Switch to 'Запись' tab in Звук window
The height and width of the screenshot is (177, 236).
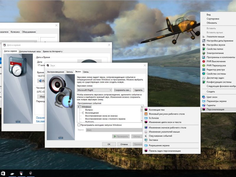click(70, 72)
